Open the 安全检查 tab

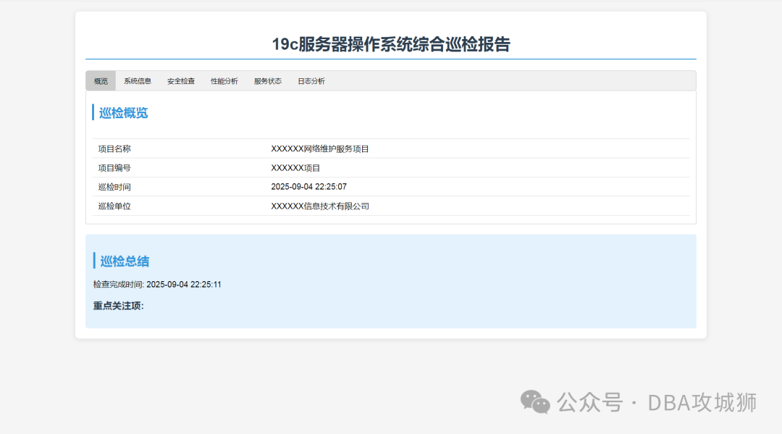(181, 81)
